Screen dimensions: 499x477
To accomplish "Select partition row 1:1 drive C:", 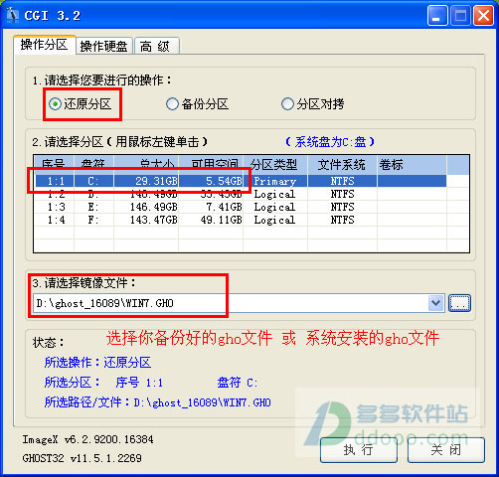I will point(241,181).
